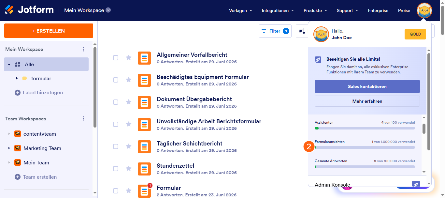Check the Allgemeiner Vorfallbericht checkbox
Screen dimensions: 445x198
point(116,58)
